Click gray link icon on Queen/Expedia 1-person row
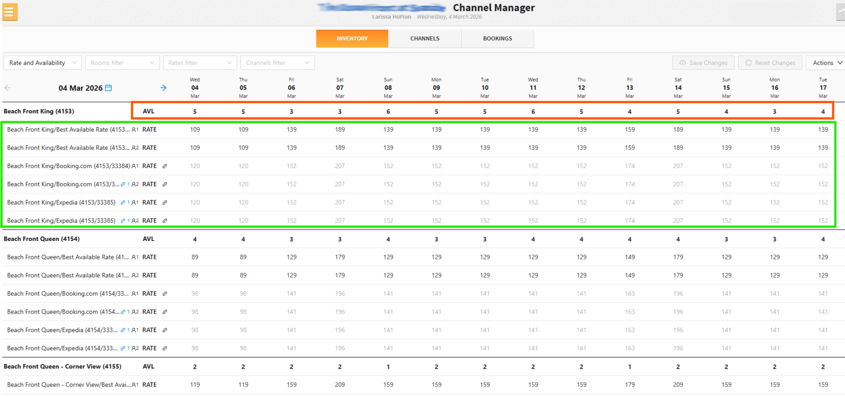 [165, 330]
